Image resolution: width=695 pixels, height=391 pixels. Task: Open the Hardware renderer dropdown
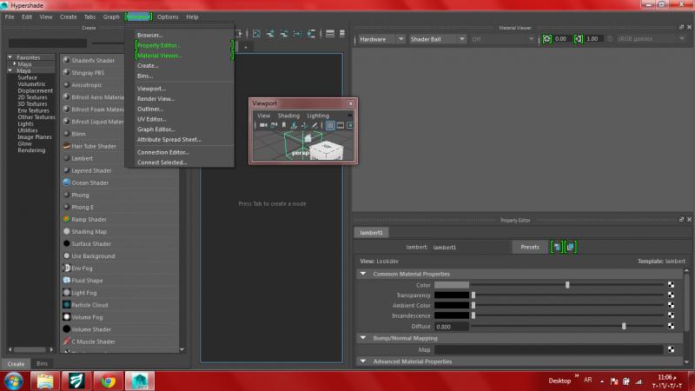pos(381,39)
